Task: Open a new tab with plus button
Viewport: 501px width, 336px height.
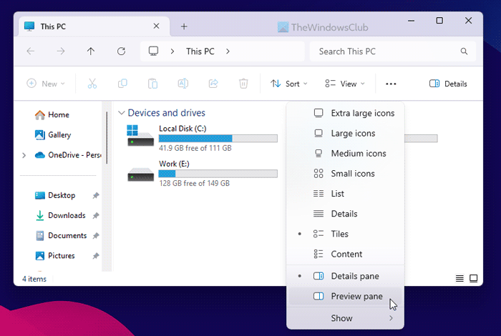Action: pyautogui.click(x=184, y=26)
